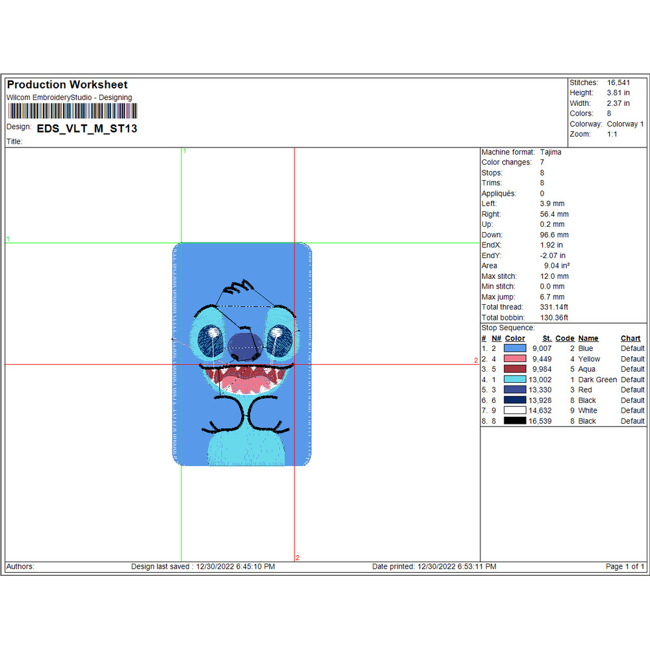650x650 pixels.
Task: Select the pink swatch in stop 2
Action: click(x=515, y=359)
